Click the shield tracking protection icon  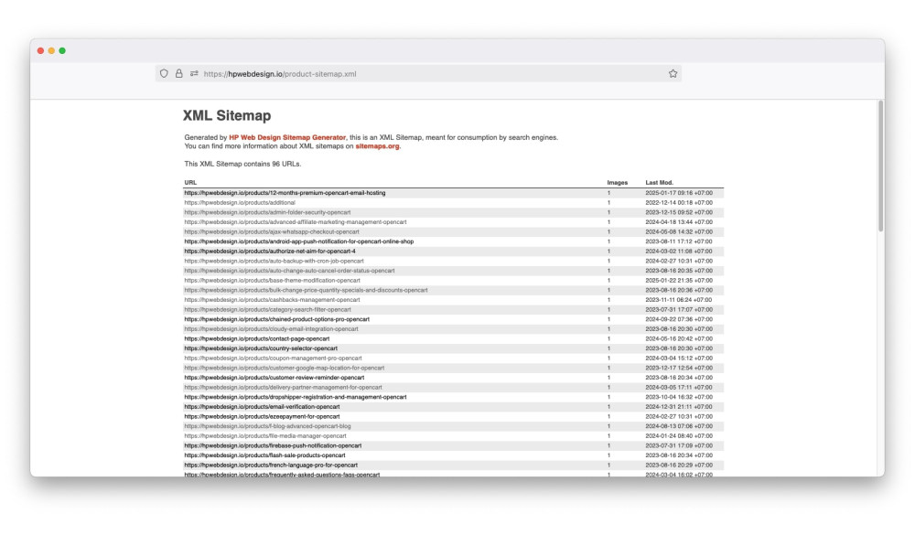click(x=164, y=73)
